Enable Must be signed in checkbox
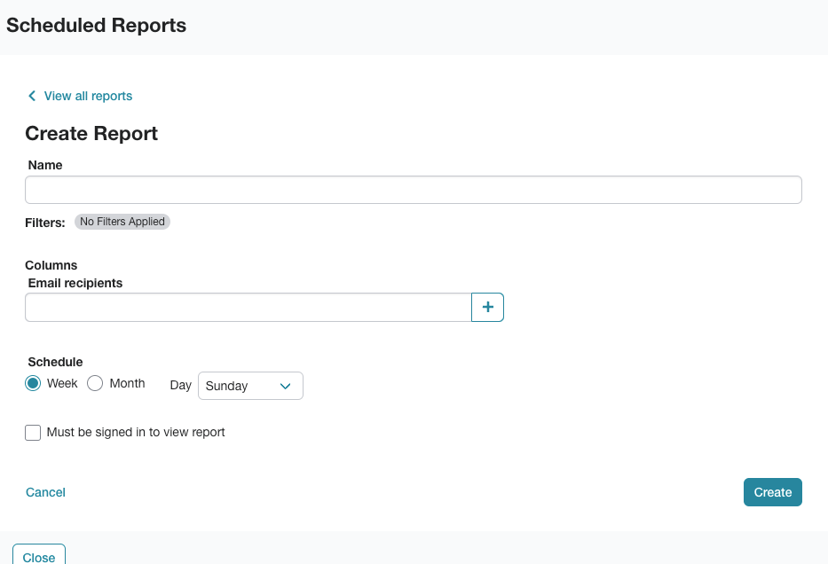Image resolution: width=828 pixels, height=564 pixels. (x=33, y=433)
